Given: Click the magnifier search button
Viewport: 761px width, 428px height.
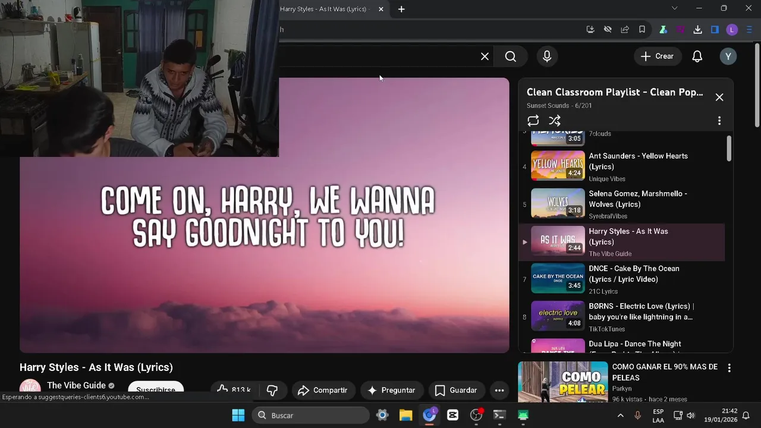Looking at the screenshot, I should click(x=510, y=56).
